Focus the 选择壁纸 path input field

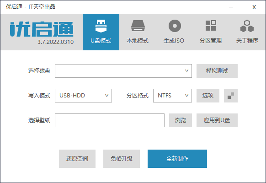(x=110, y=120)
